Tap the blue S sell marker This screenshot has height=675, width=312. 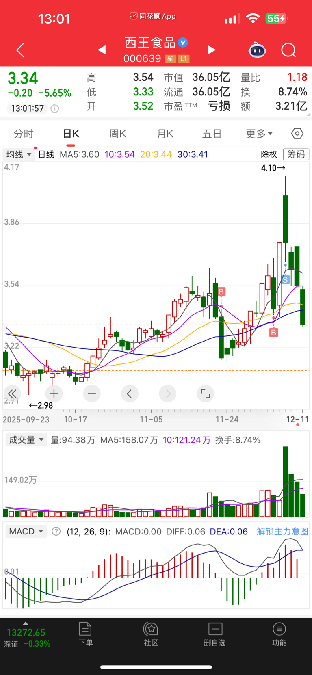(286, 280)
